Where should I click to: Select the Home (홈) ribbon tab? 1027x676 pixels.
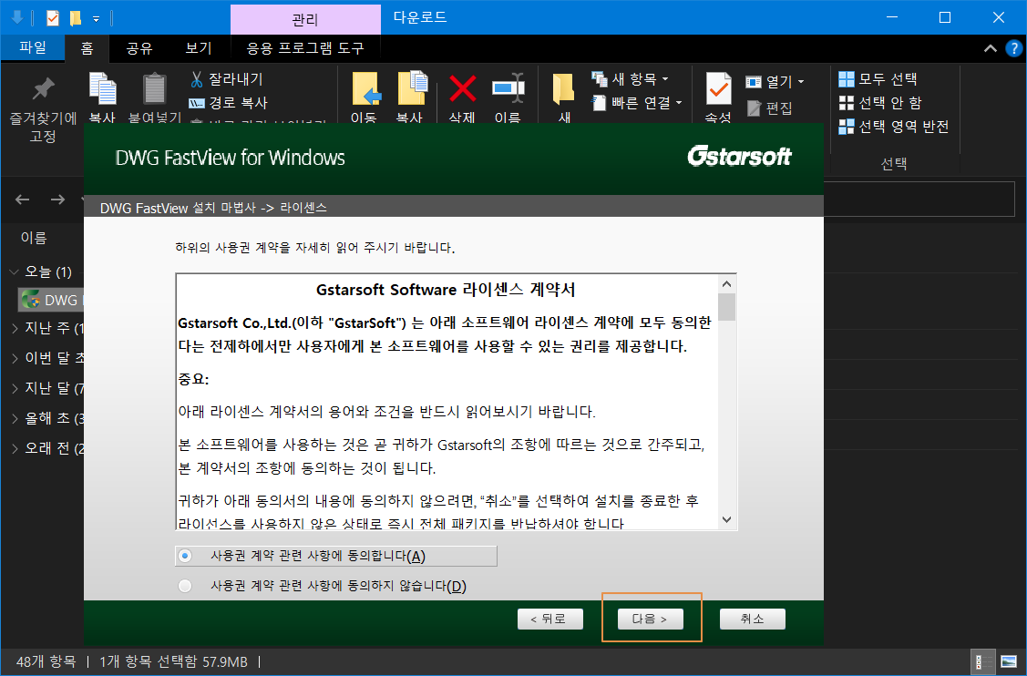click(x=87, y=47)
